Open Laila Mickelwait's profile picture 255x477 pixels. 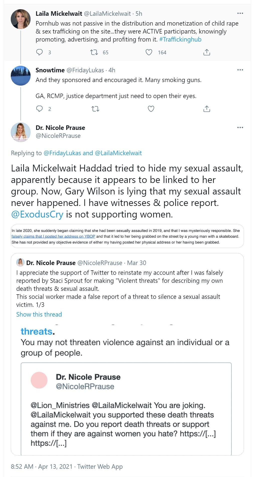pyautogui.click(x=21, y=19)
